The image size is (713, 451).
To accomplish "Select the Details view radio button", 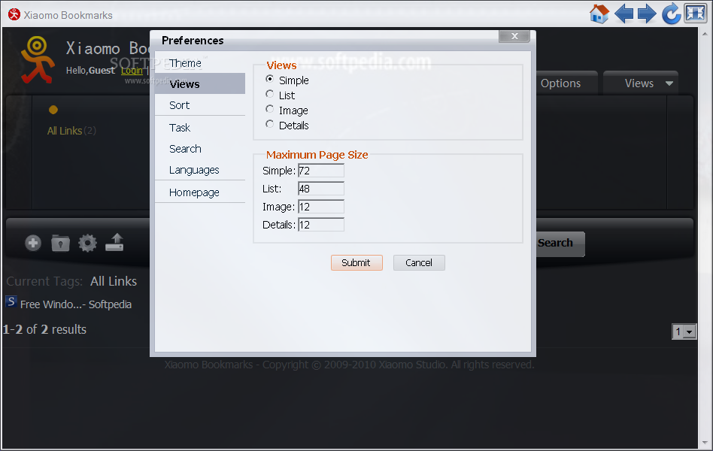I will 270,124.
